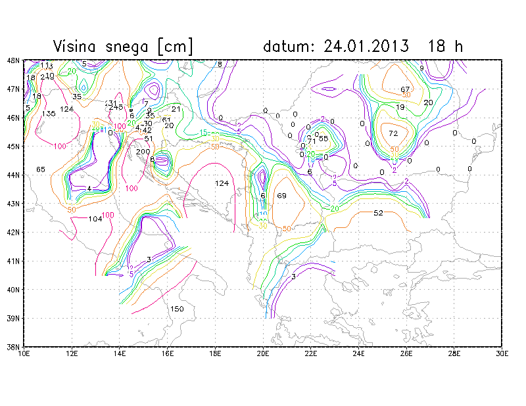Click the snow depth value 65
The image size is (526, 406).
pyautogui.click(x=41, y=169)
